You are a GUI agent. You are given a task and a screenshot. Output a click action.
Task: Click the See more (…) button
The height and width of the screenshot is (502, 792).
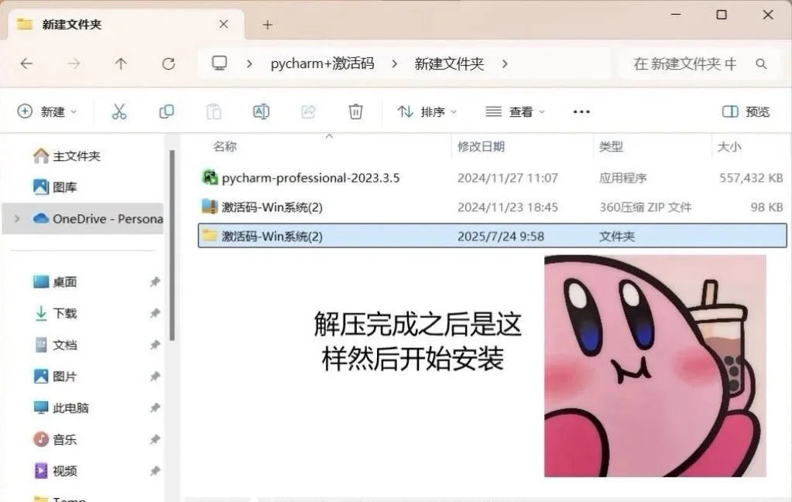(581, 111)
